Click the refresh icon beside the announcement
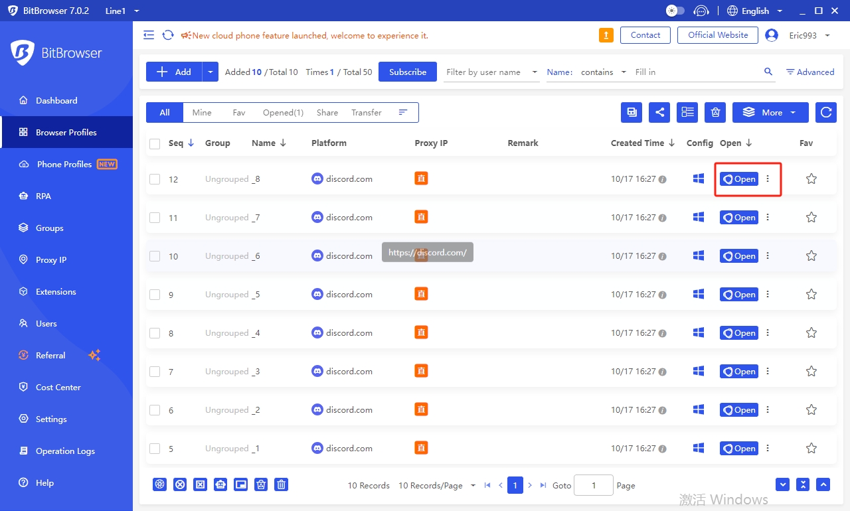850x511 pixels. (168, 35)
